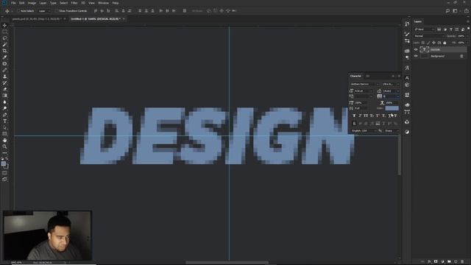The width and height of the screenshot is (471, 265).
Task: Select the Blur tool
Action: coord(4,102)
